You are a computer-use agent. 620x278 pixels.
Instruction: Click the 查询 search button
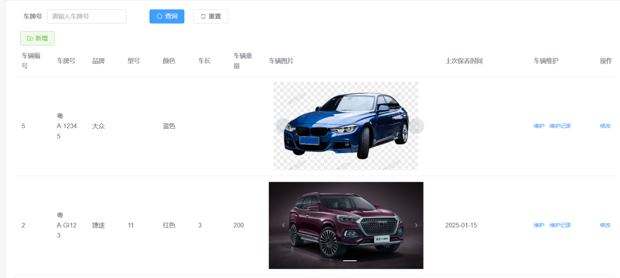(x=167, y=16)
